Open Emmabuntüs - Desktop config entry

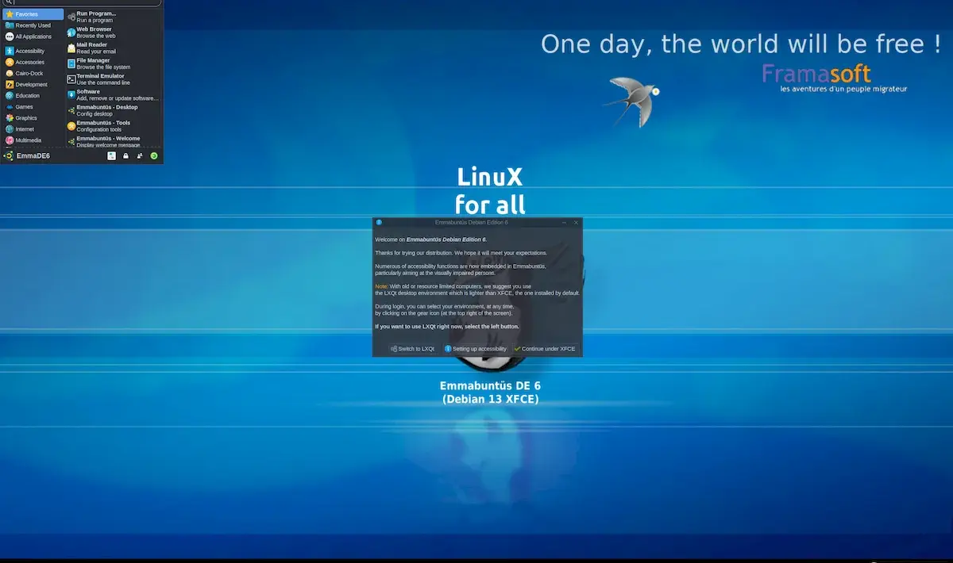113,110
